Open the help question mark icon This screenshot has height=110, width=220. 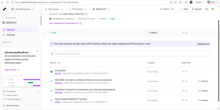click(207, 9)
